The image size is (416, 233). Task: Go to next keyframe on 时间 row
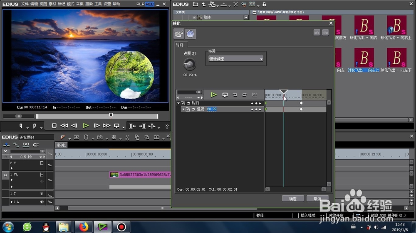point(260,103)
